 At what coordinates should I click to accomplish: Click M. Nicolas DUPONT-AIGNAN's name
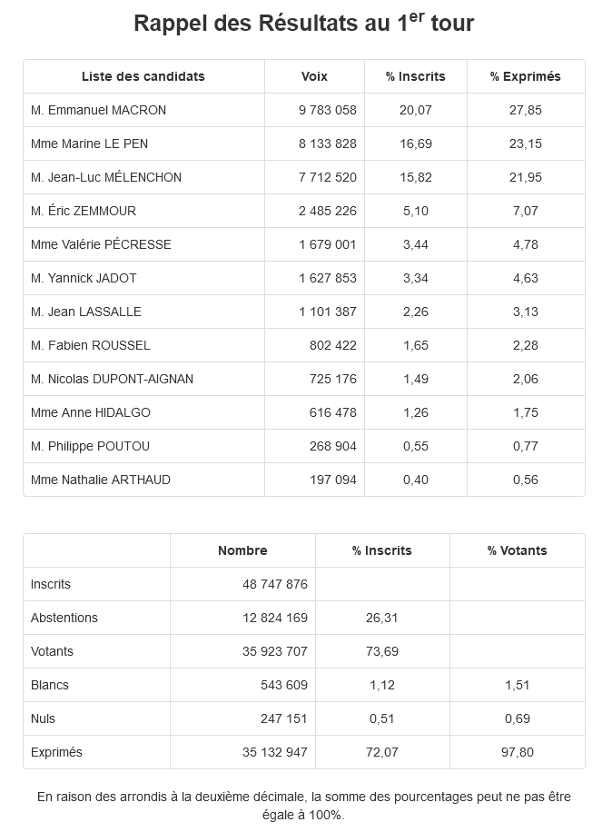(x=112, y=379)
